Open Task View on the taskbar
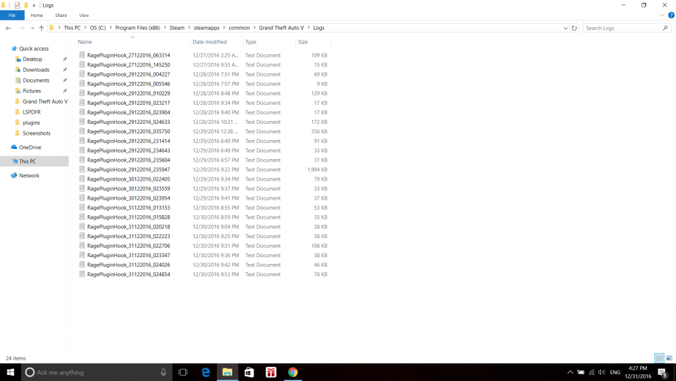This screenshot has width=676, height=381. pyautogui.click(x=183, y=372)
